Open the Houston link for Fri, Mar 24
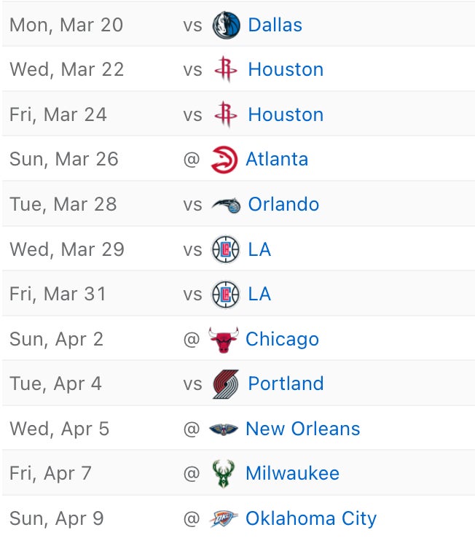 286,115
